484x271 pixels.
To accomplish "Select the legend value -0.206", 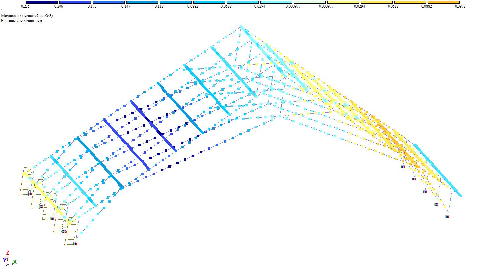I will click(x=58, y=6).
